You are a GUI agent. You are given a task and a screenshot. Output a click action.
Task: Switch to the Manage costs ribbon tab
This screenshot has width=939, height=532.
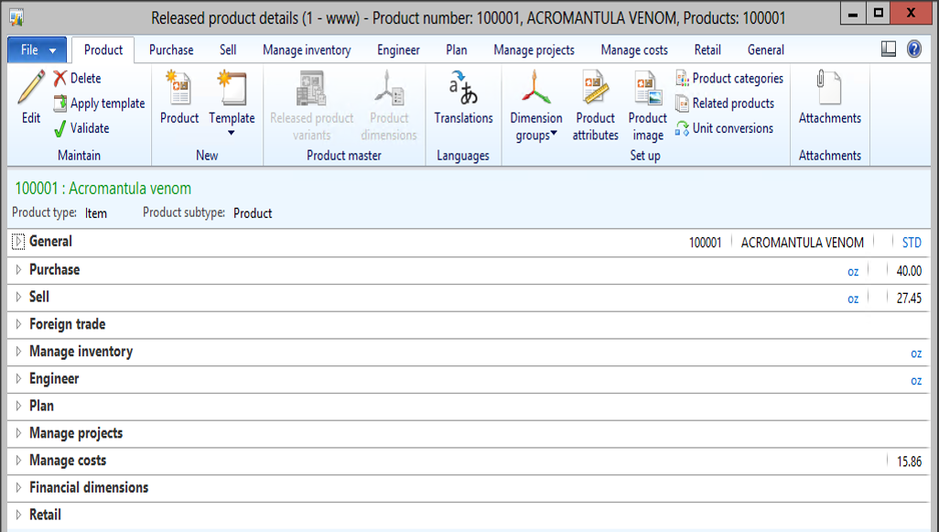tap(634, 50)
